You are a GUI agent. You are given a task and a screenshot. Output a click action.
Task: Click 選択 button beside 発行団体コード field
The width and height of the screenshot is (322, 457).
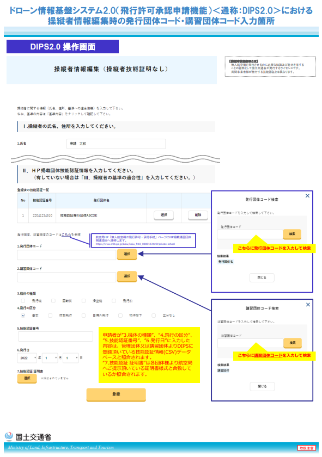pyautogui.click(x=127, y=254)
